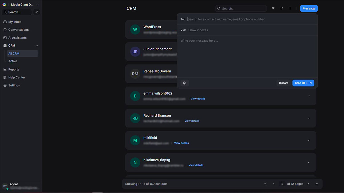344x193 pixels.
Task: Expand the emma.wilson6162 contact row
Action: click(309, 96)
